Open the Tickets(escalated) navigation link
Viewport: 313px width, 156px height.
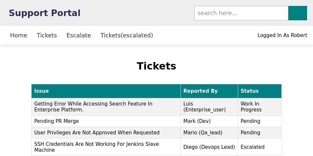(x=127, y=35)
